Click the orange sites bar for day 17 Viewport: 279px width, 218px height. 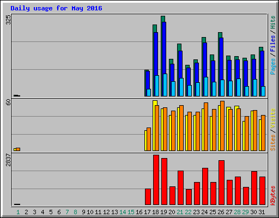[149, 140]
